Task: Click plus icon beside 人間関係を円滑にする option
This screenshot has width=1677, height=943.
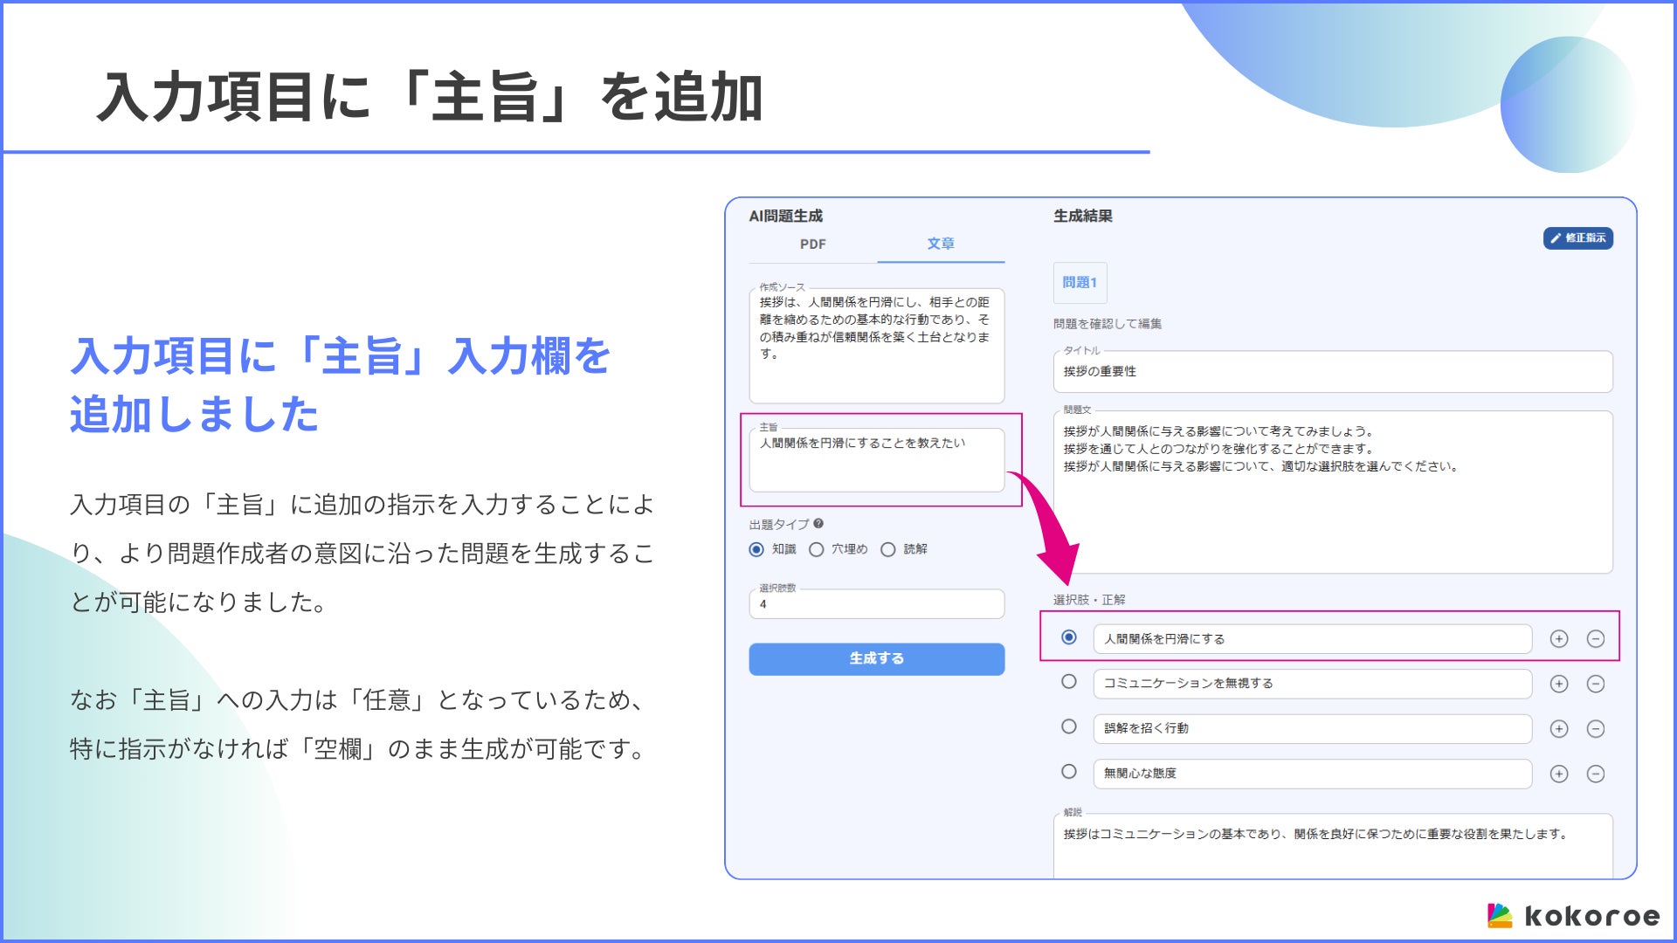Action: 1559,639
